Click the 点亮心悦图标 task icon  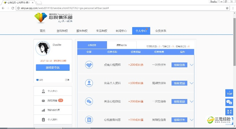pyautogui.click(x=89, y=65)
